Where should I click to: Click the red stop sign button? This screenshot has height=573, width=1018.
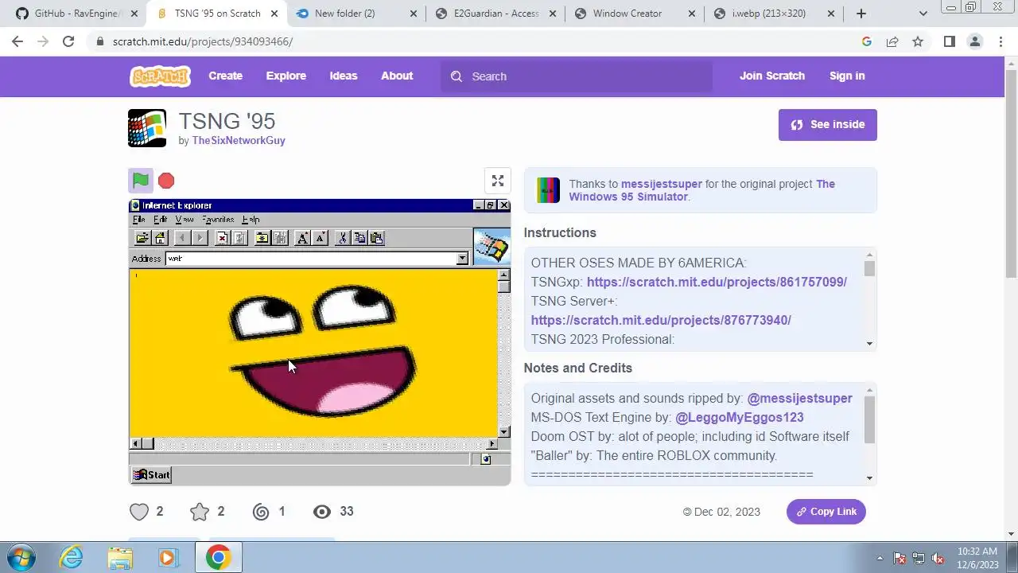coord(166,181)
